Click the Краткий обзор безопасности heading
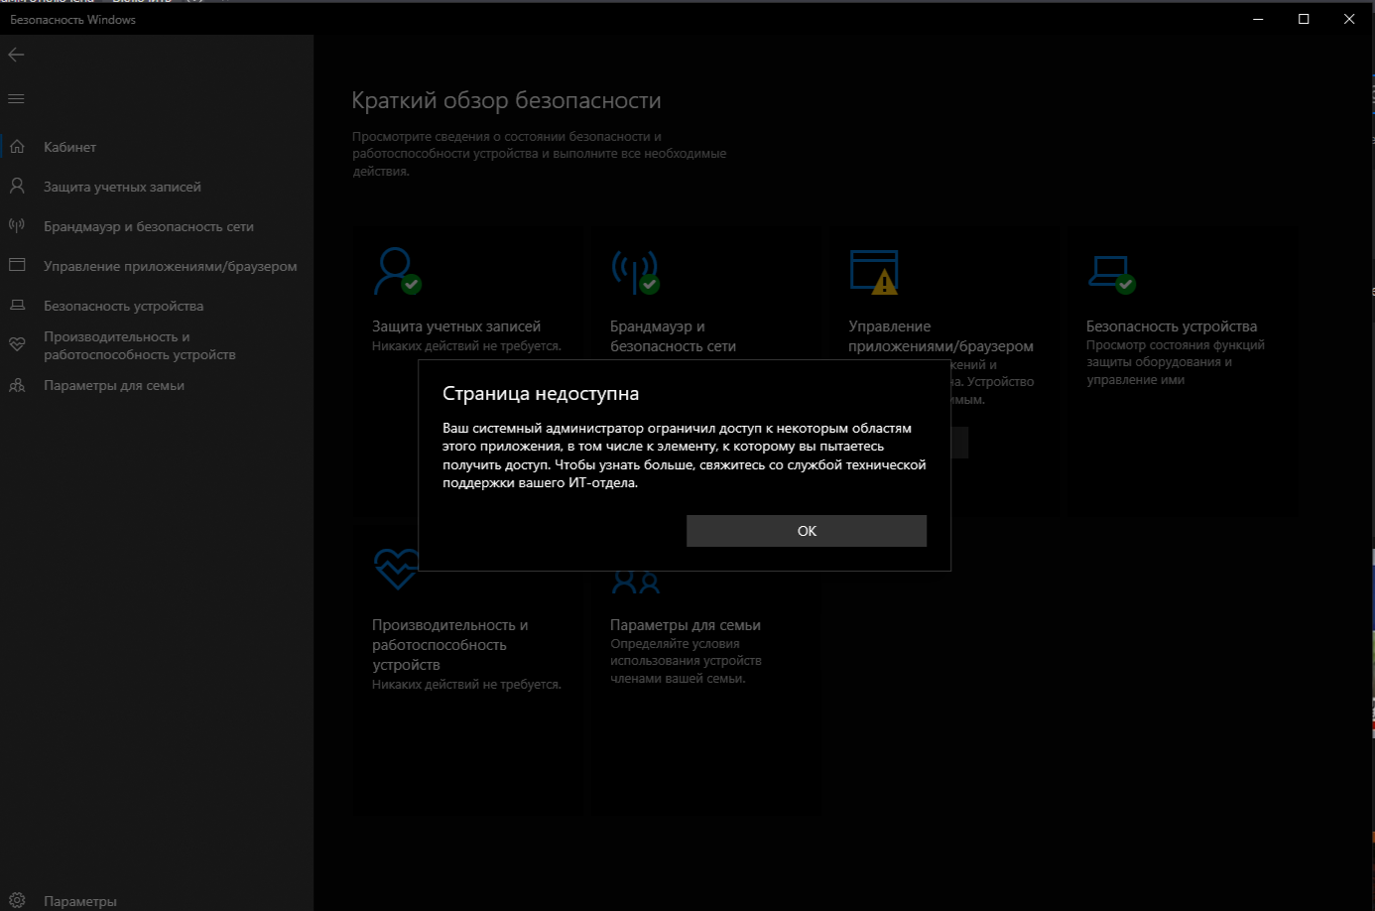1375x911 pixels. (506, 100)
